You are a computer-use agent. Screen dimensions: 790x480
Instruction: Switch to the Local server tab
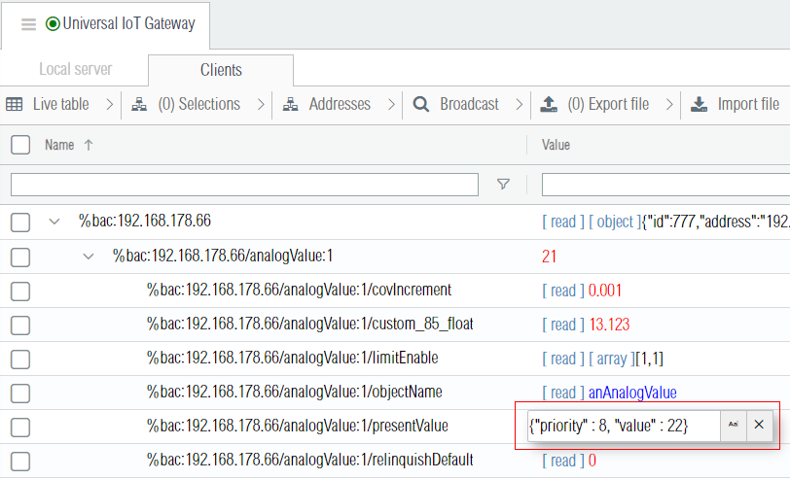pos(75,70)
